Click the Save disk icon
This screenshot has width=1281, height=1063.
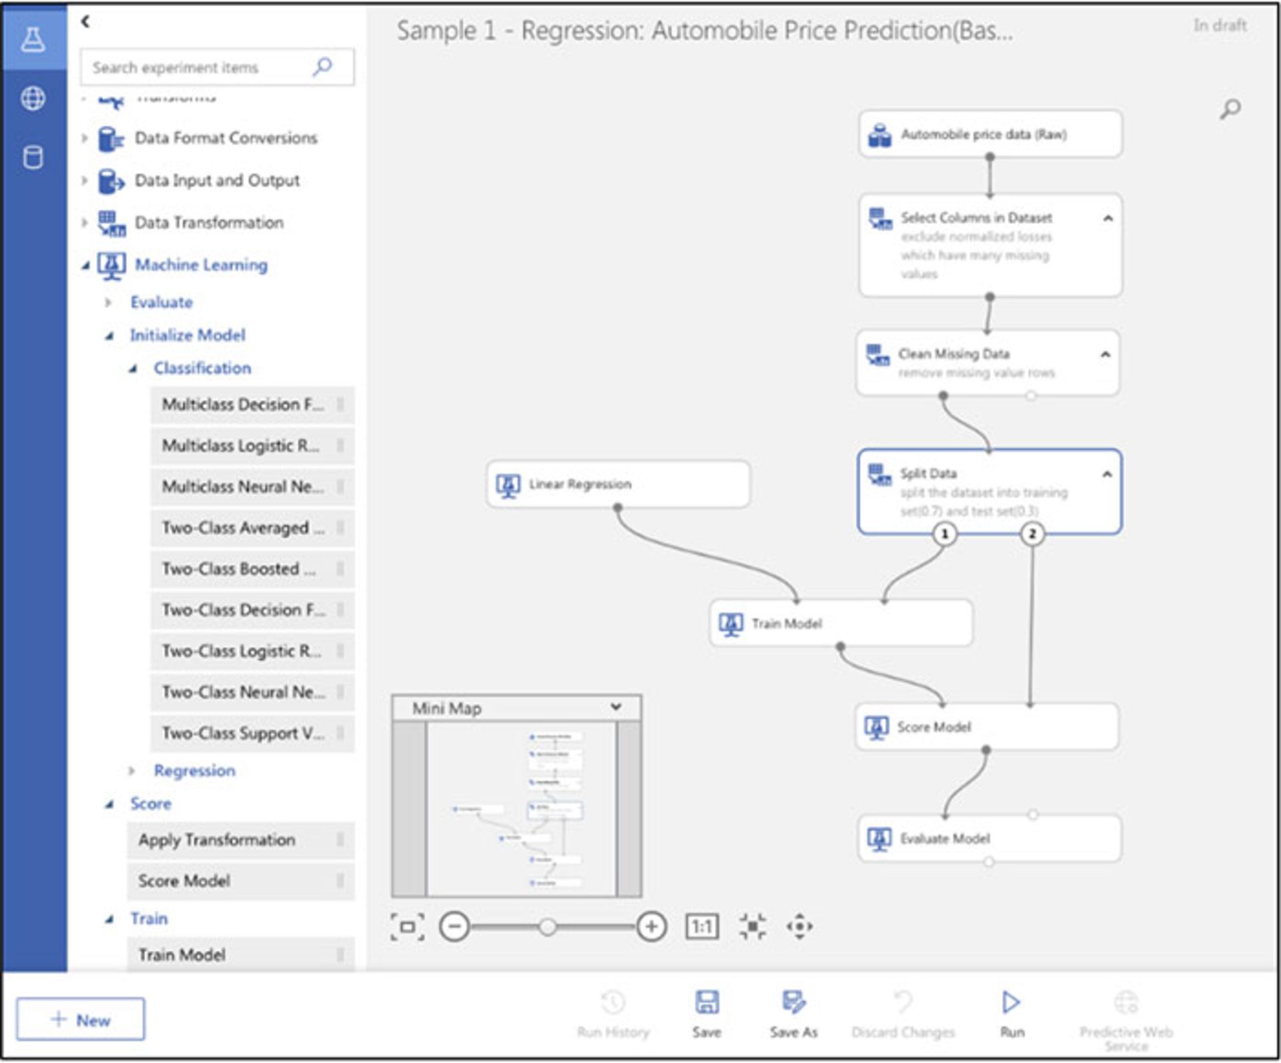point(706,1002)
